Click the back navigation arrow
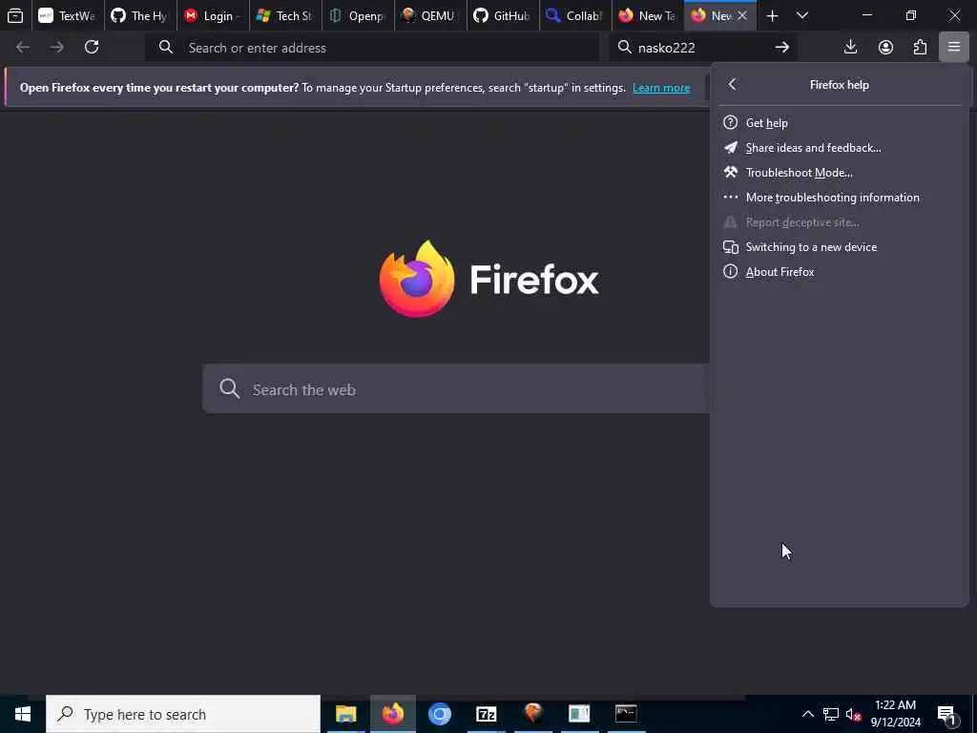The height and width of the screenshot is (733, 977). click(x=23, y=48)
